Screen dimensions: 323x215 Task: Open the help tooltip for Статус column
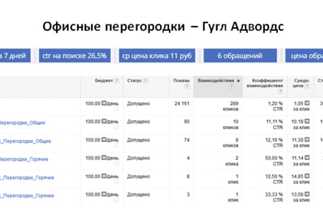point(145,81)
